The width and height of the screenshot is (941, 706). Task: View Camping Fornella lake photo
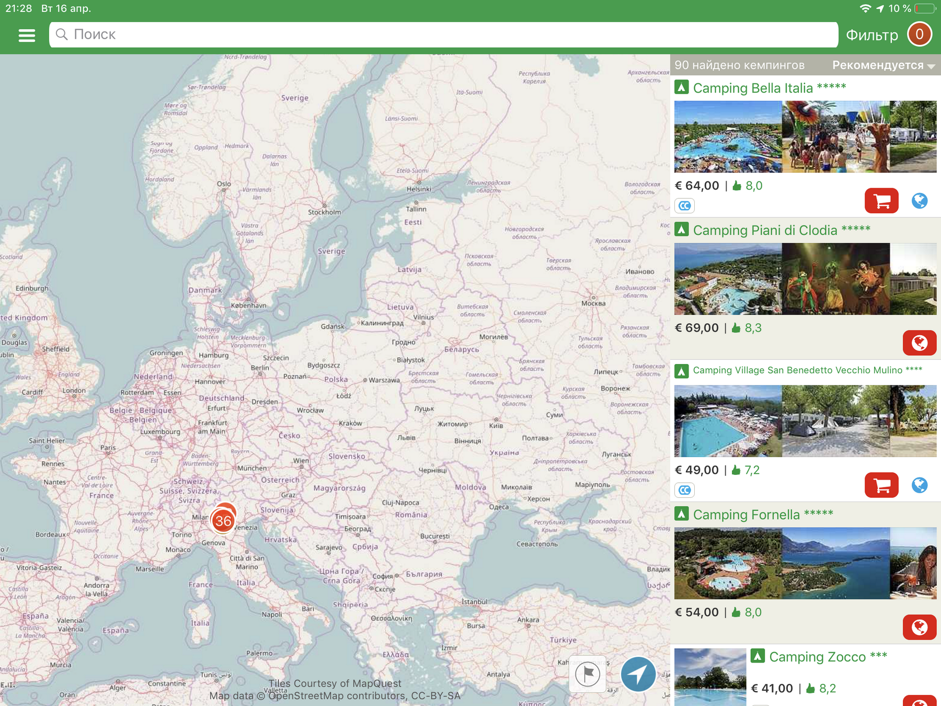(x=836, y=563)
